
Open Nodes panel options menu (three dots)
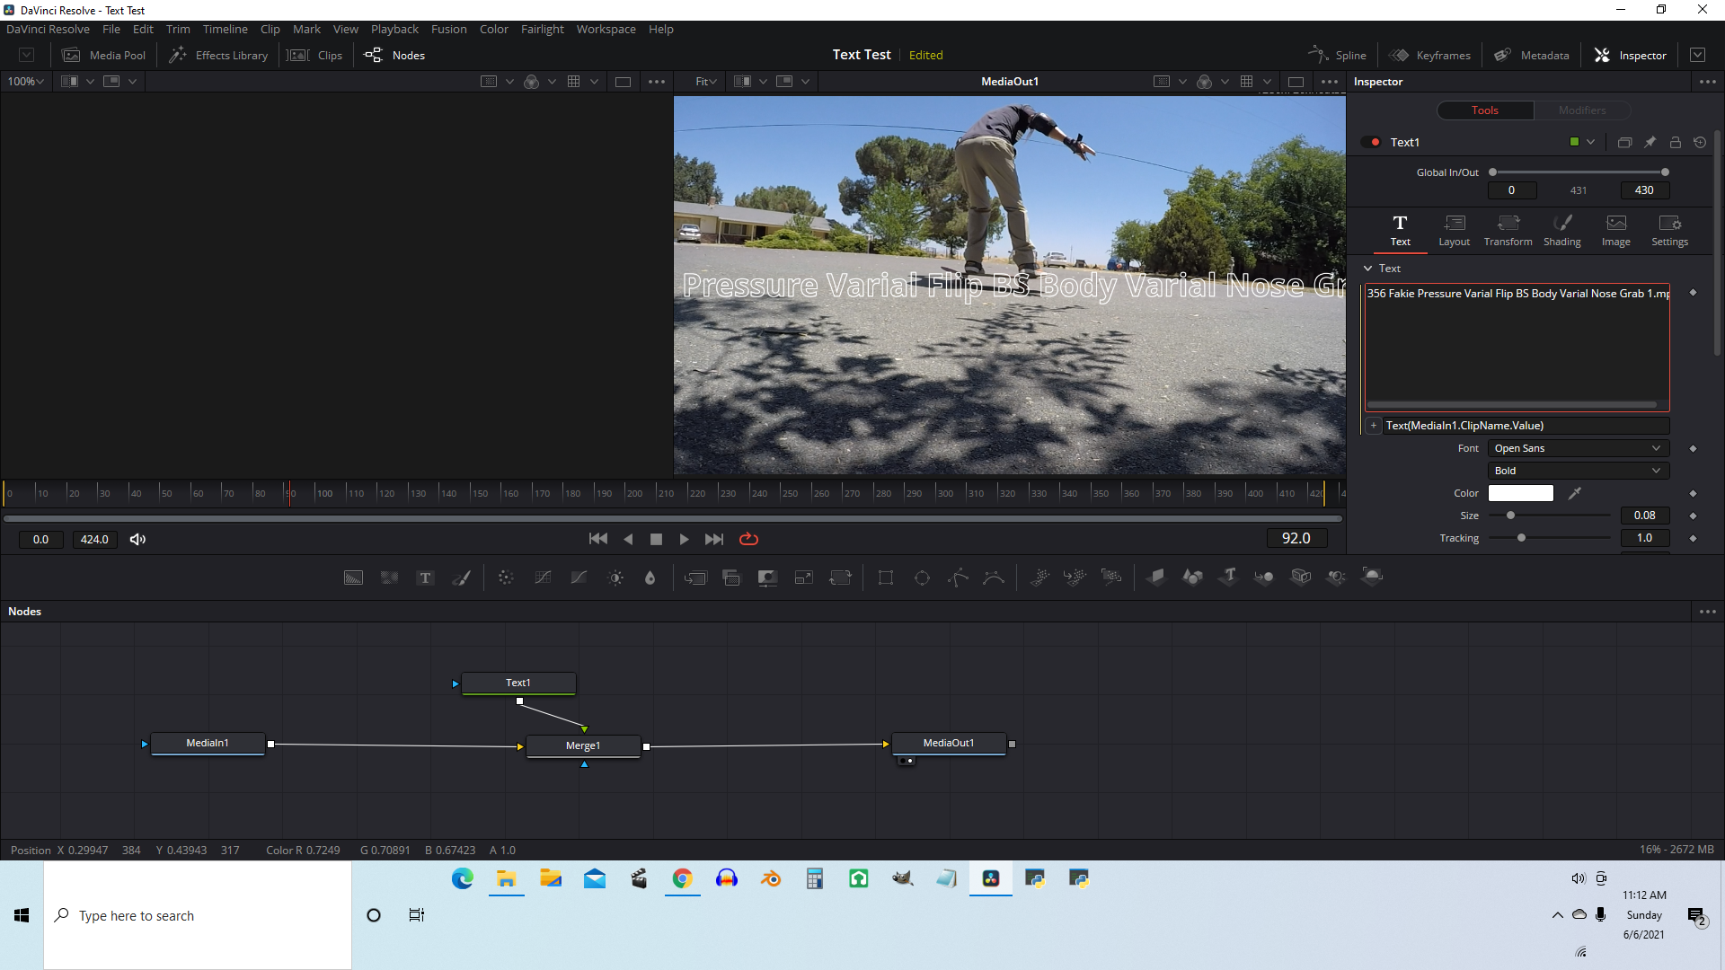click(x=1707, y=611)
